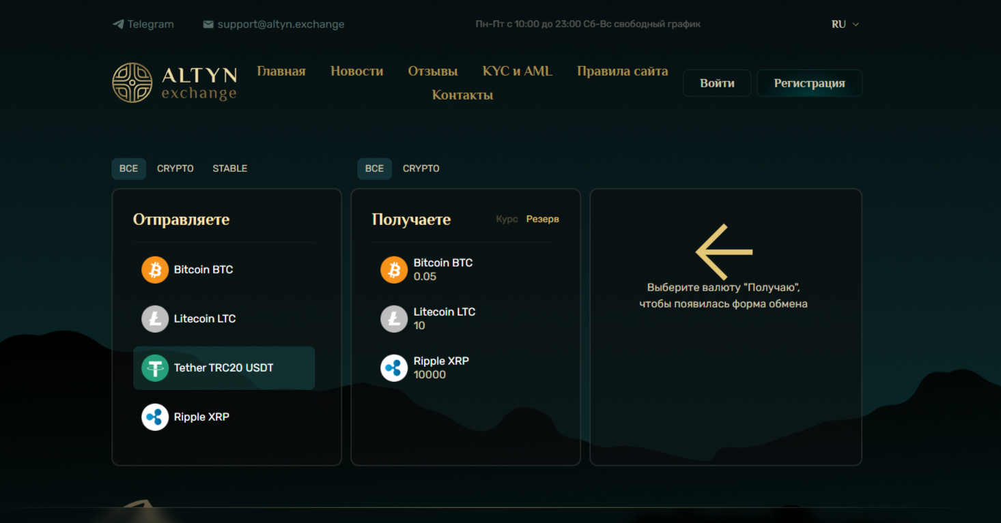The image size is (1001, 523).
Task: Click the Войти button
Action: click(717, 83)
